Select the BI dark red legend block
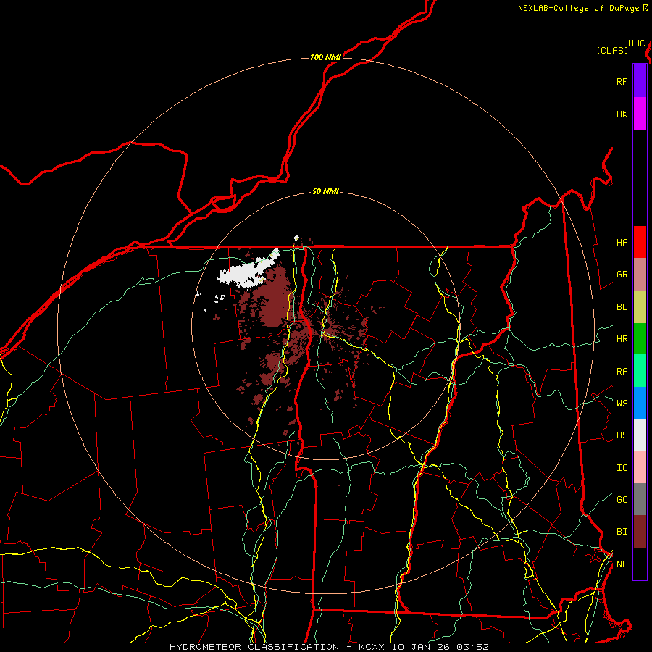Viewport: 652px width, 652px height. (x=640, y=532)
